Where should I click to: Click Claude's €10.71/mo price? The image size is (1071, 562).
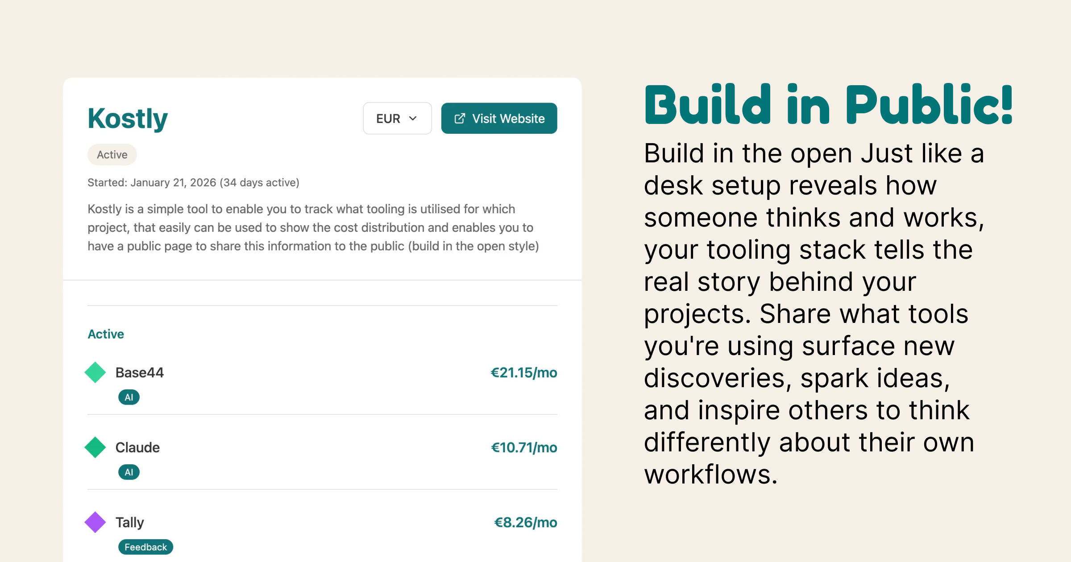[x=524, y=447]
